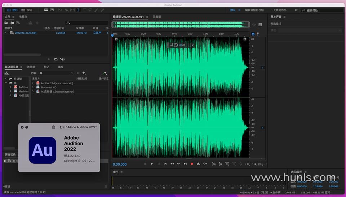Toggle loop playback in Files panel
Screen dimensions: 346x197
click(x=56, y=59)
